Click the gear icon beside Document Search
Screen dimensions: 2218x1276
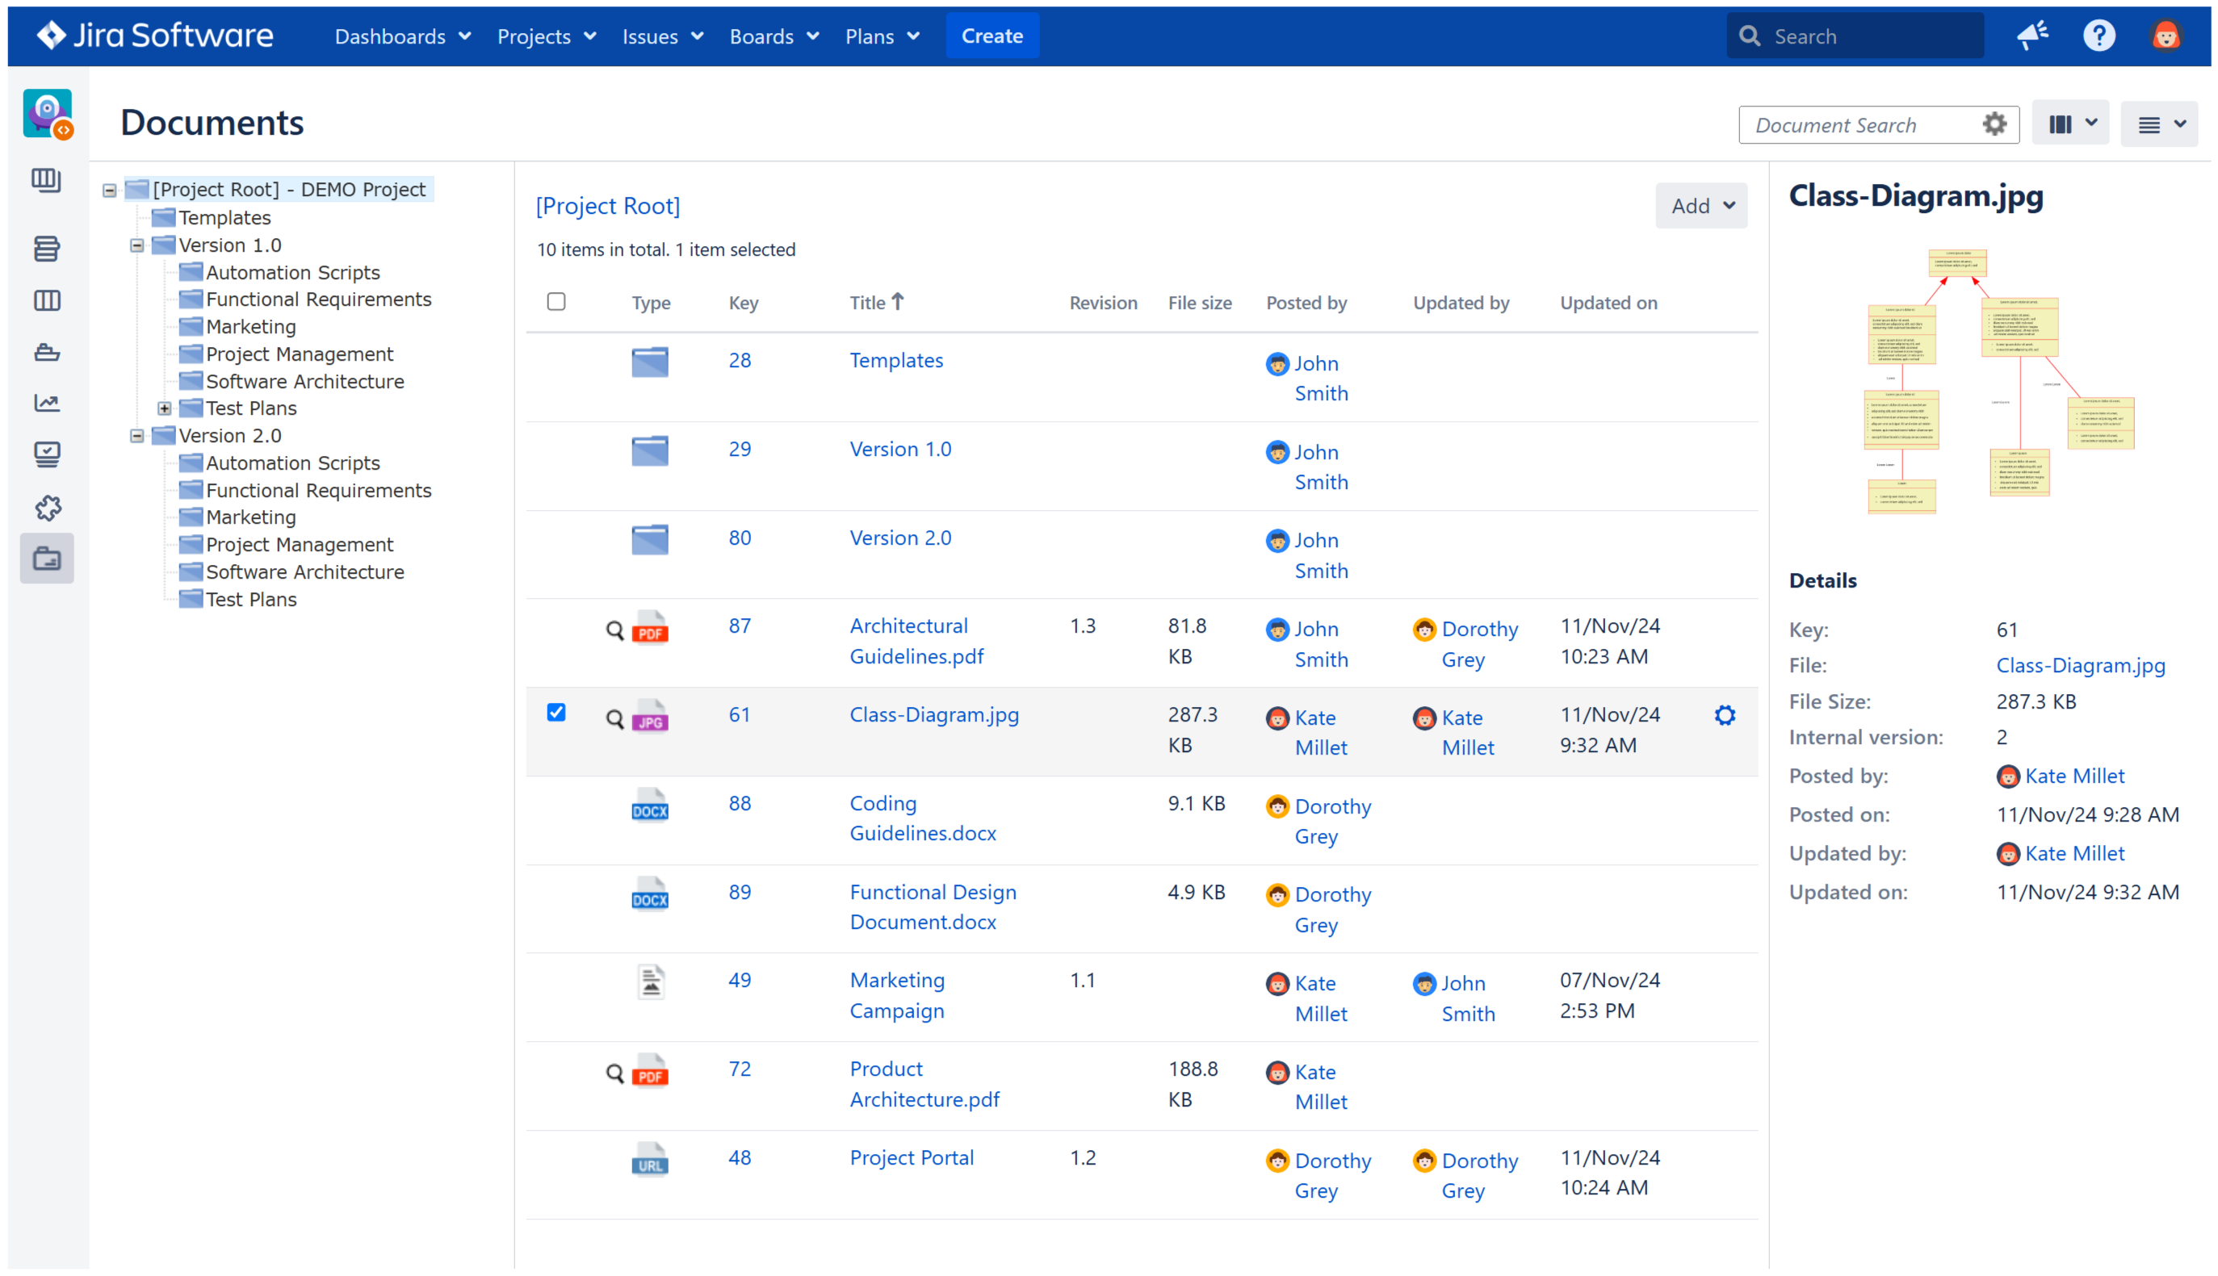tap(1994, 123)
